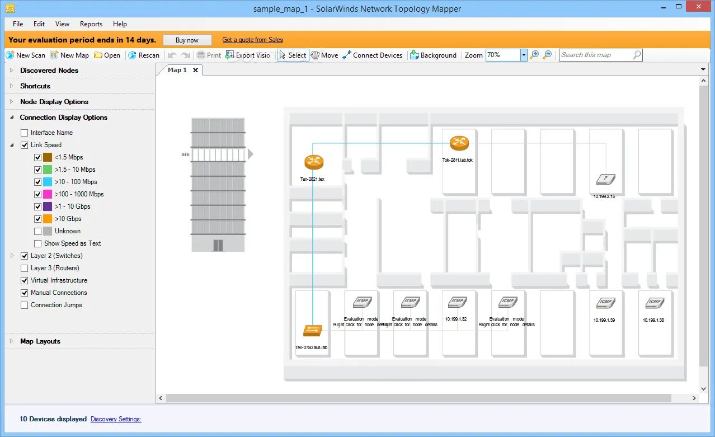Start a New Scan from toolbar
The width and height of the screenshot is (715, 437).
26,55
